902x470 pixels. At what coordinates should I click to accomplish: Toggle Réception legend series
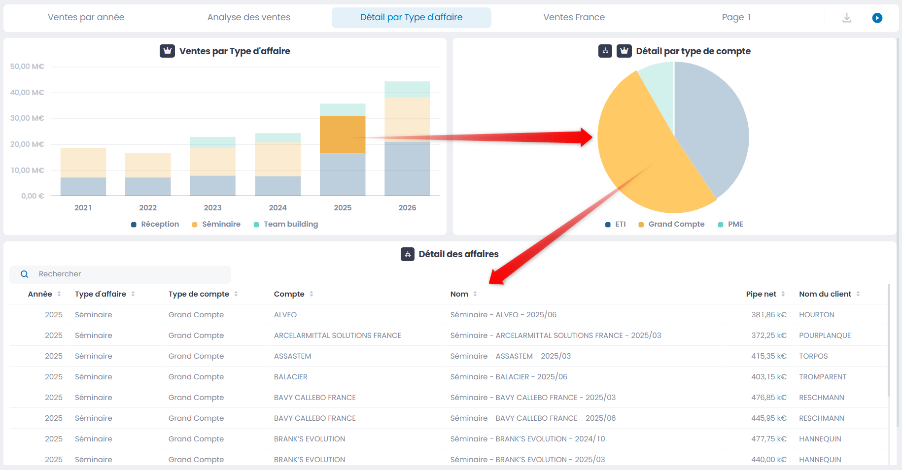[x=155, y=224]
